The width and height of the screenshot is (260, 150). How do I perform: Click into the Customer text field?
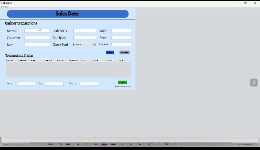pos(37,38)
